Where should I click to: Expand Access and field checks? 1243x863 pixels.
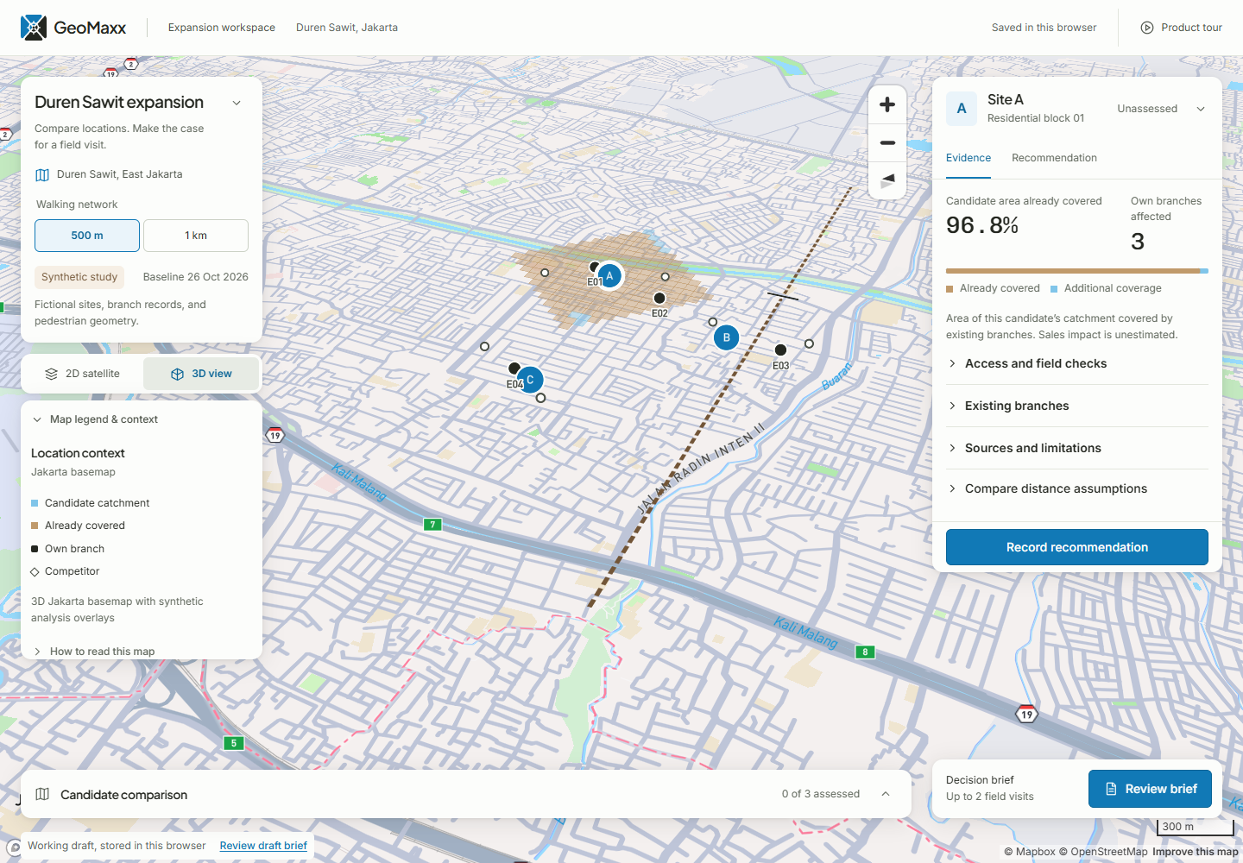click(x=1077, y=363)
